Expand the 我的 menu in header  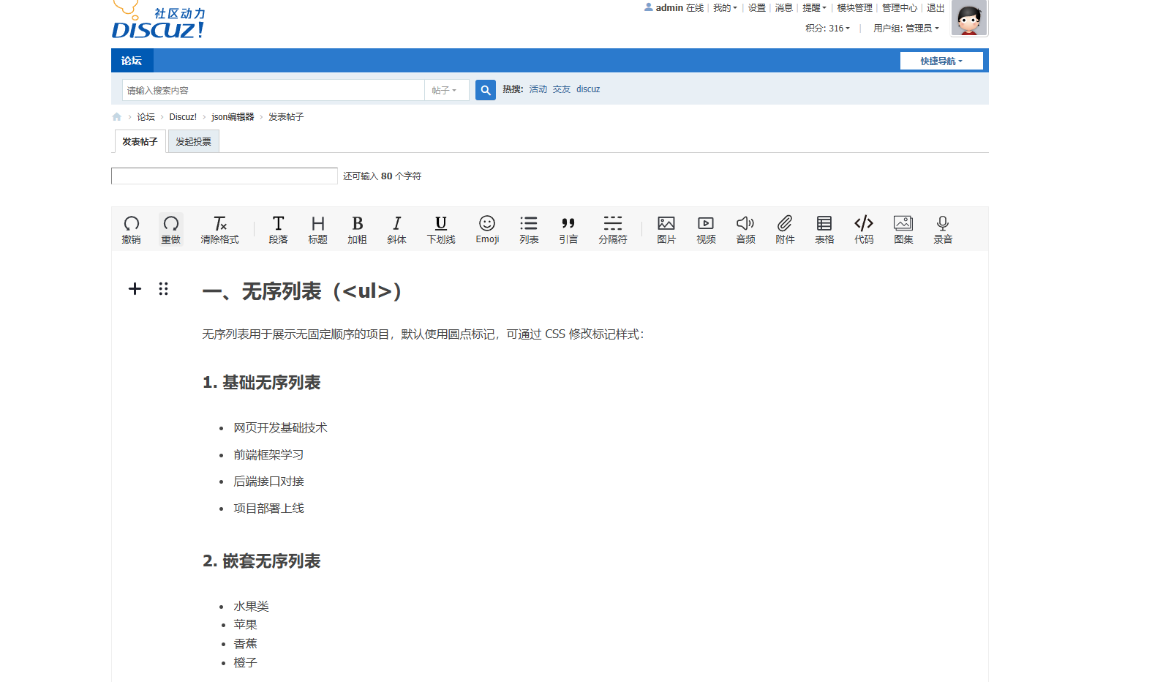click(x=725, y=8)
